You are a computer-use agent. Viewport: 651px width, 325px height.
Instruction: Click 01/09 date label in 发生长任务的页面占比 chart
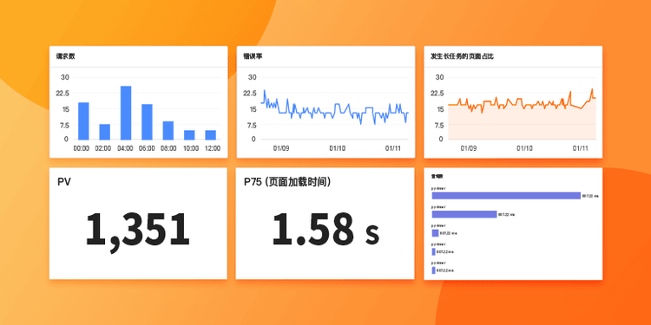click(x=469, y=148)
